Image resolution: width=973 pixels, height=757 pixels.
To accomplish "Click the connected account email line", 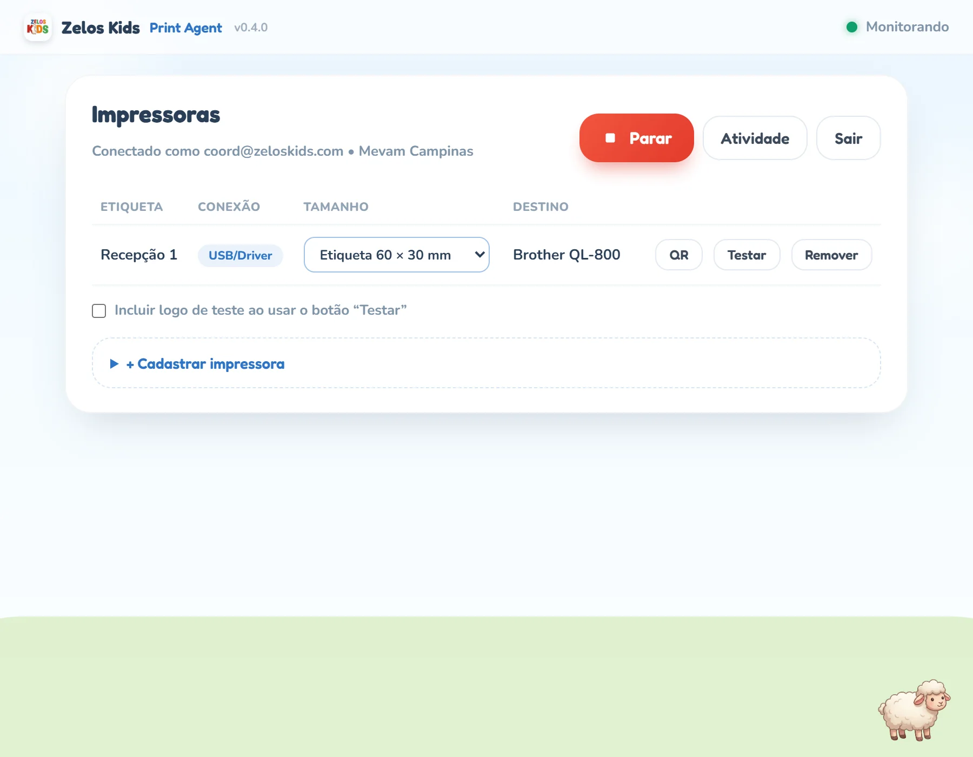I will click(x=283, y=151).
